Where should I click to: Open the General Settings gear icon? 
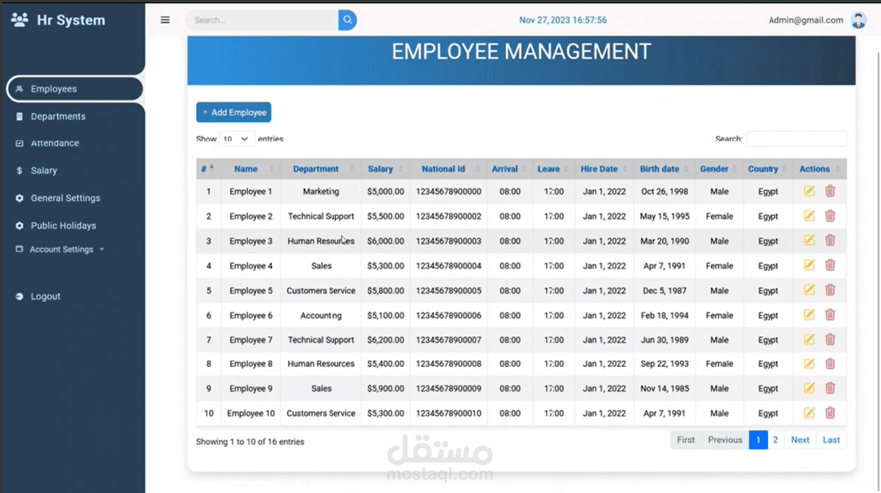pyautogui.click(x=19, y=198)
